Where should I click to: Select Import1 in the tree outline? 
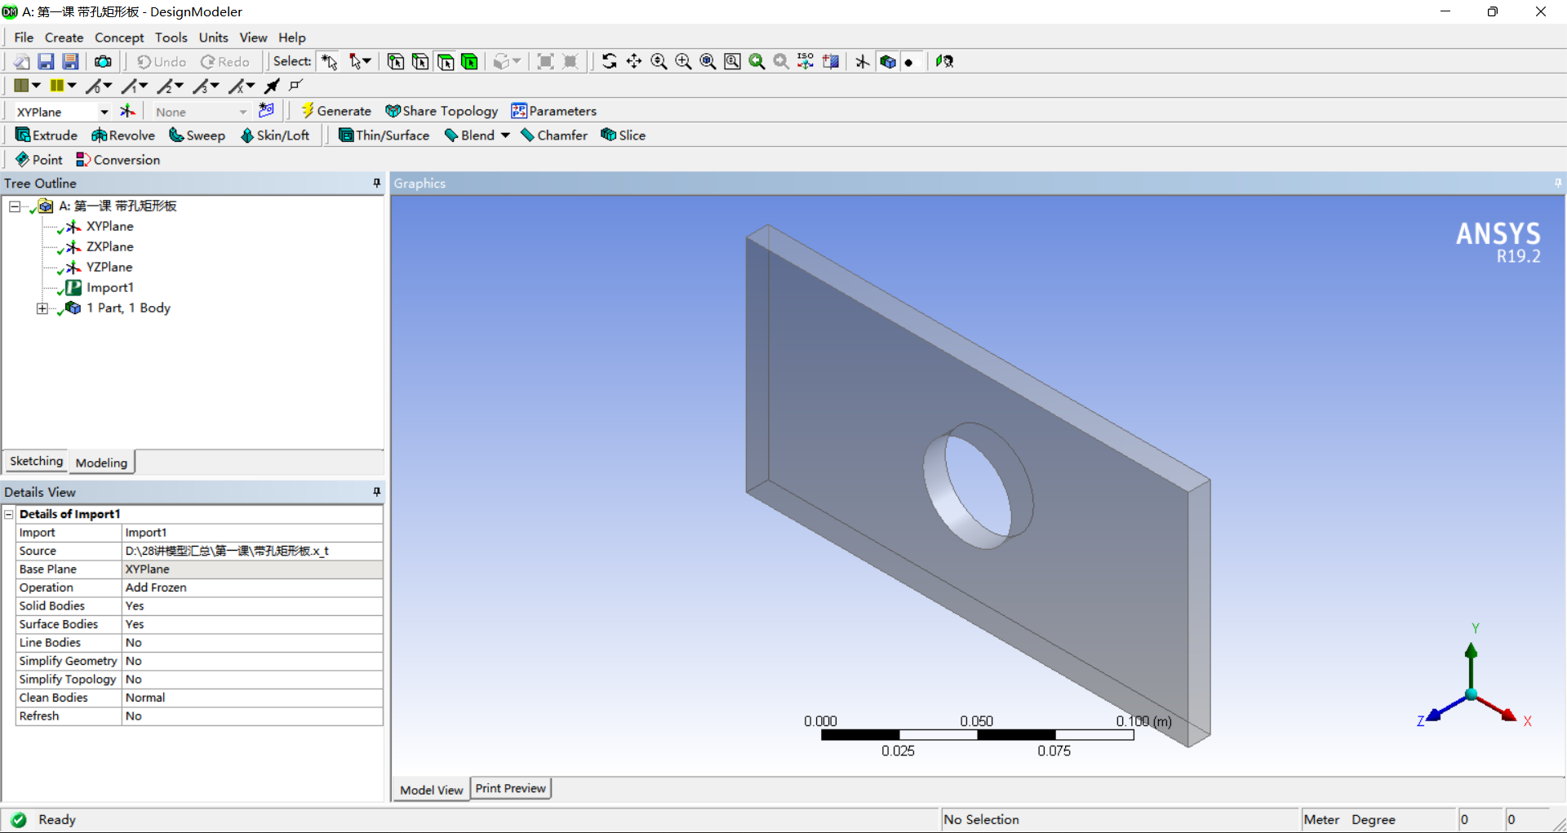pos(109,288)
